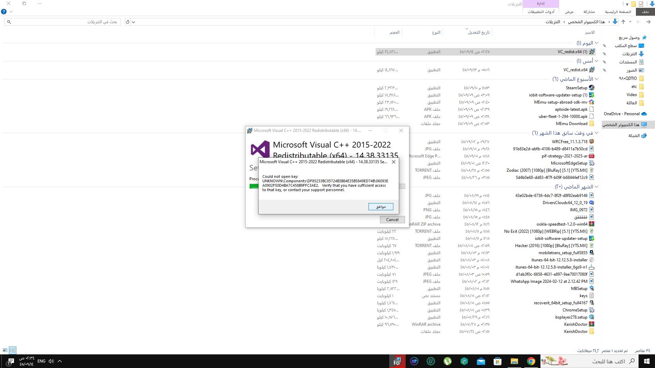Click the search box بحث في التنزيلات
This screenshot has width=655, height=368.
click(62, 22)
